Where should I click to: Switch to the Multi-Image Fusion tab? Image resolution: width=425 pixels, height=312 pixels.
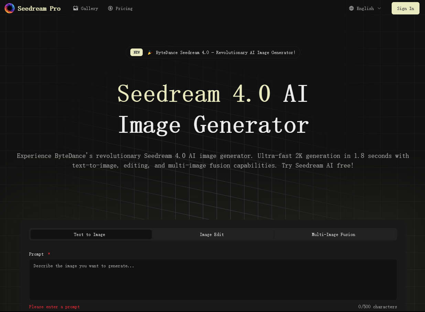tap(333, 235)
